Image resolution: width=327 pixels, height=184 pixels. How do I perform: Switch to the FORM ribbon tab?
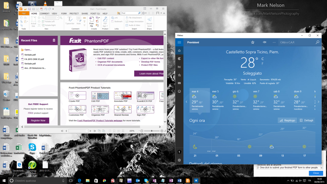pos(64,13)
